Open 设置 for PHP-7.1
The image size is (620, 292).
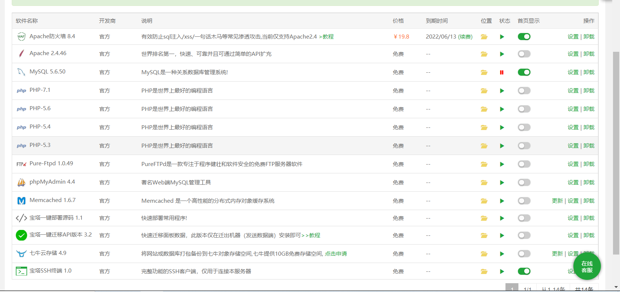pos(573,91)
